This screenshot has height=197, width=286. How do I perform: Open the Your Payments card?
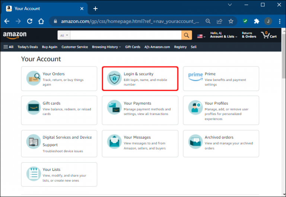140,110
